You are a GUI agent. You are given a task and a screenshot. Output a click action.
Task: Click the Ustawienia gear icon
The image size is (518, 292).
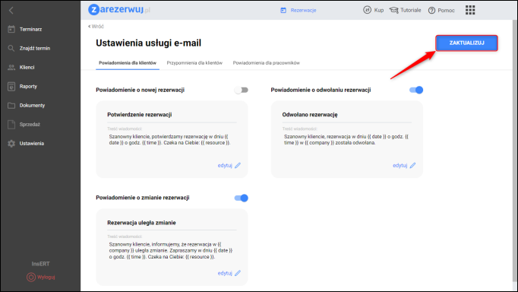[11, 144]
